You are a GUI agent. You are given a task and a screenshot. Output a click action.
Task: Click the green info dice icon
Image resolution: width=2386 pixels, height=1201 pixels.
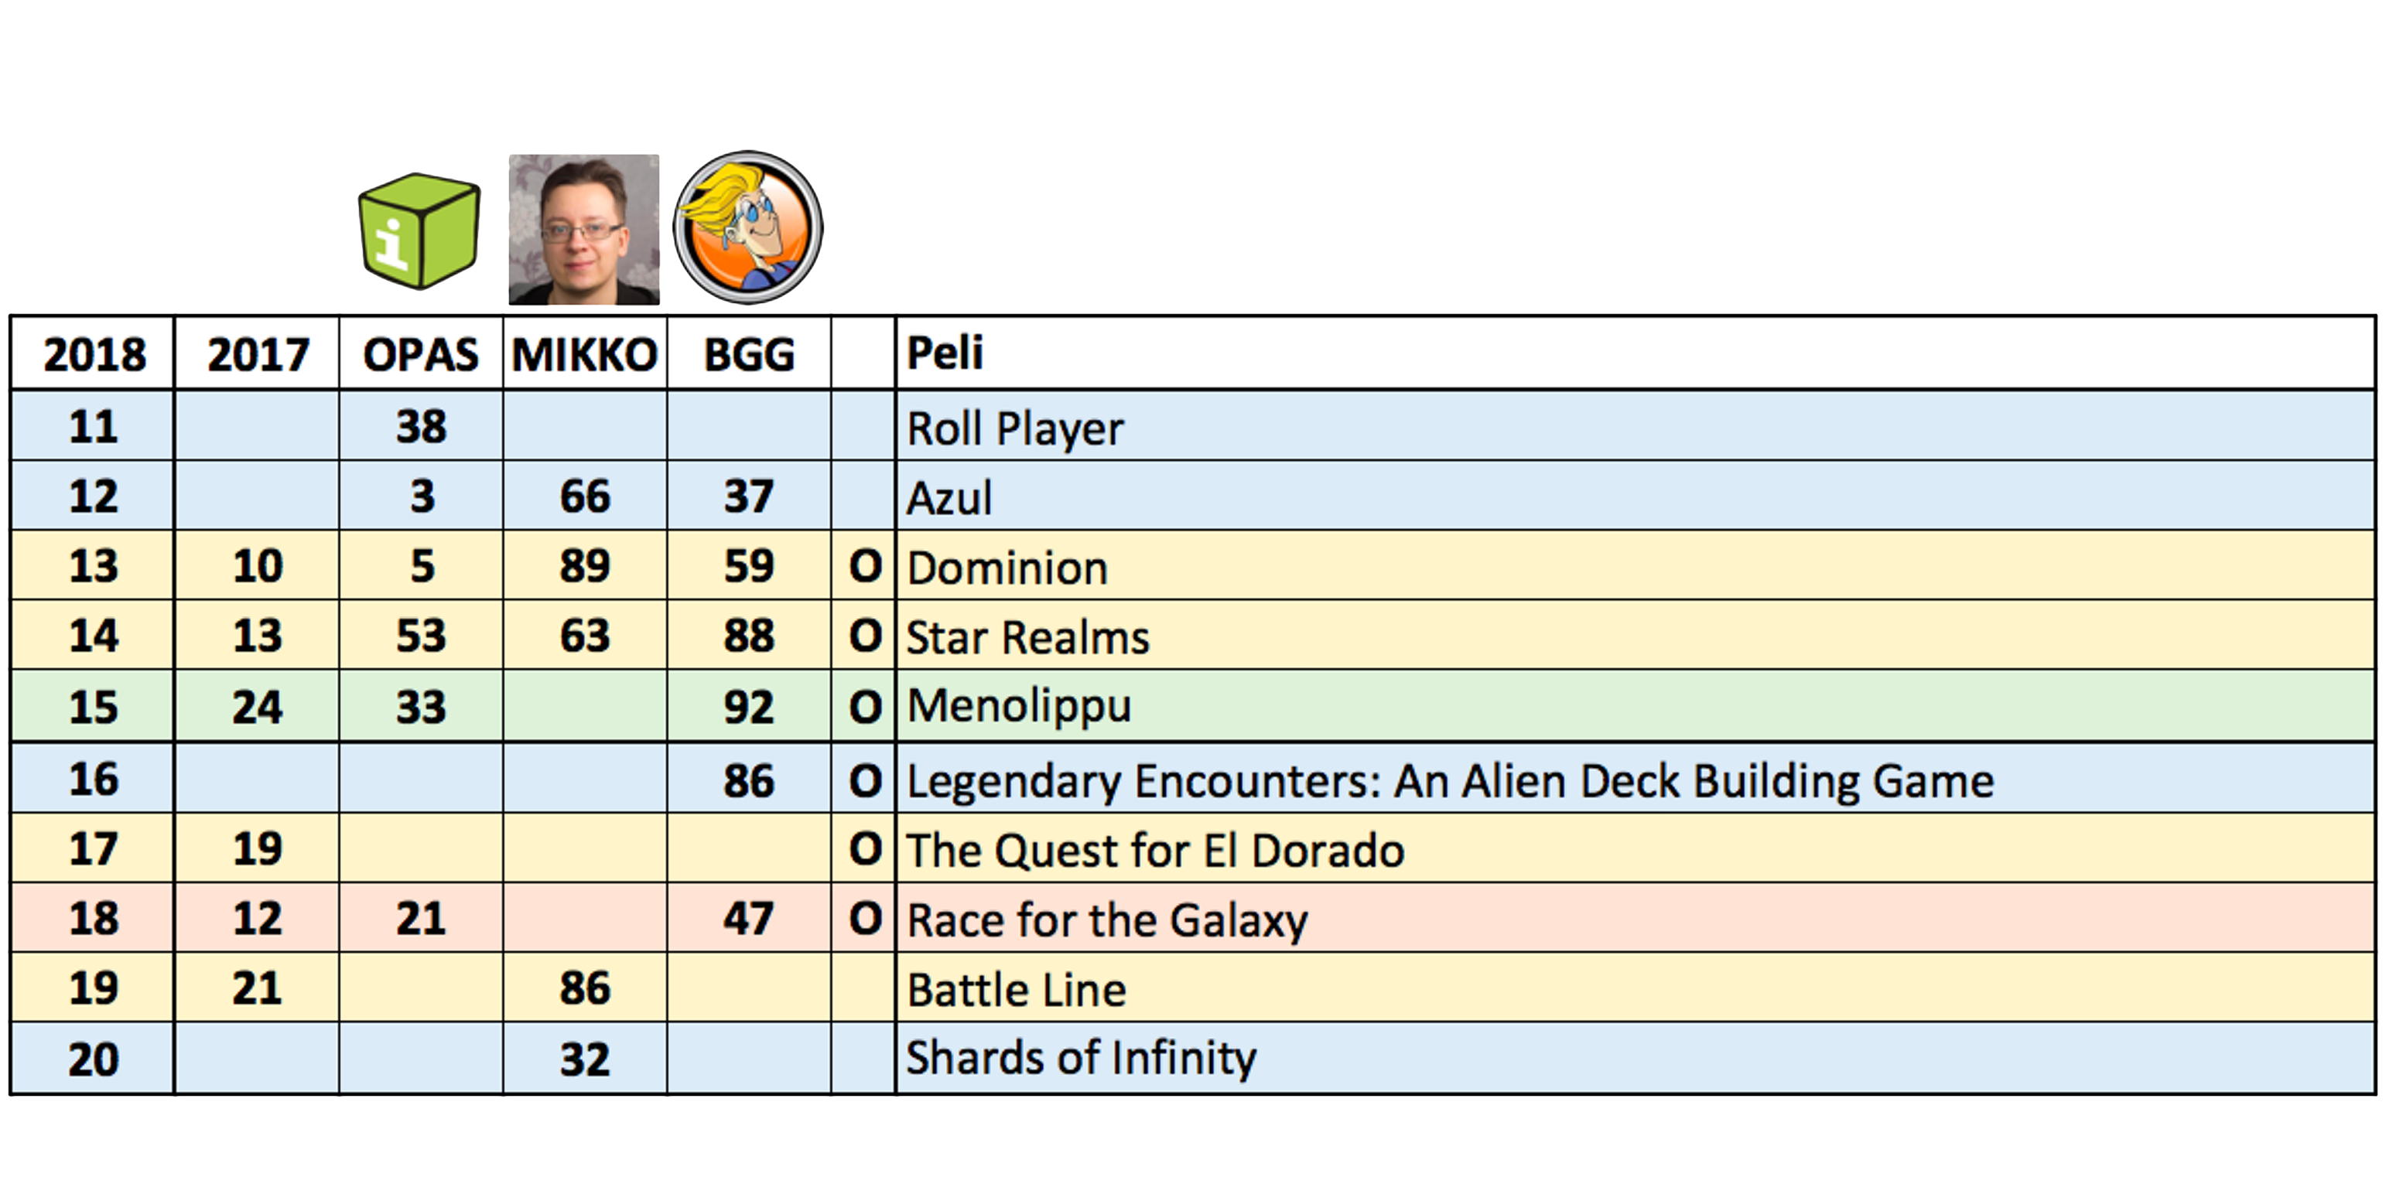click(x=419, y=230)
